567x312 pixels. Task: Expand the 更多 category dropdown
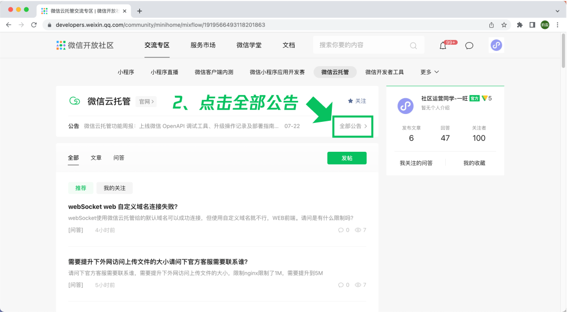coord(429,72)
